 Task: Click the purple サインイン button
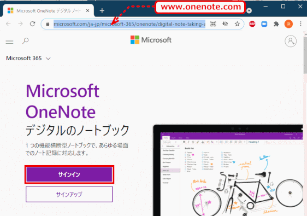click(69, 174)
